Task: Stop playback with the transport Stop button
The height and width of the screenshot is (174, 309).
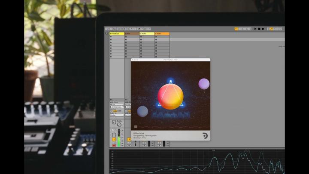Action: 259,29
